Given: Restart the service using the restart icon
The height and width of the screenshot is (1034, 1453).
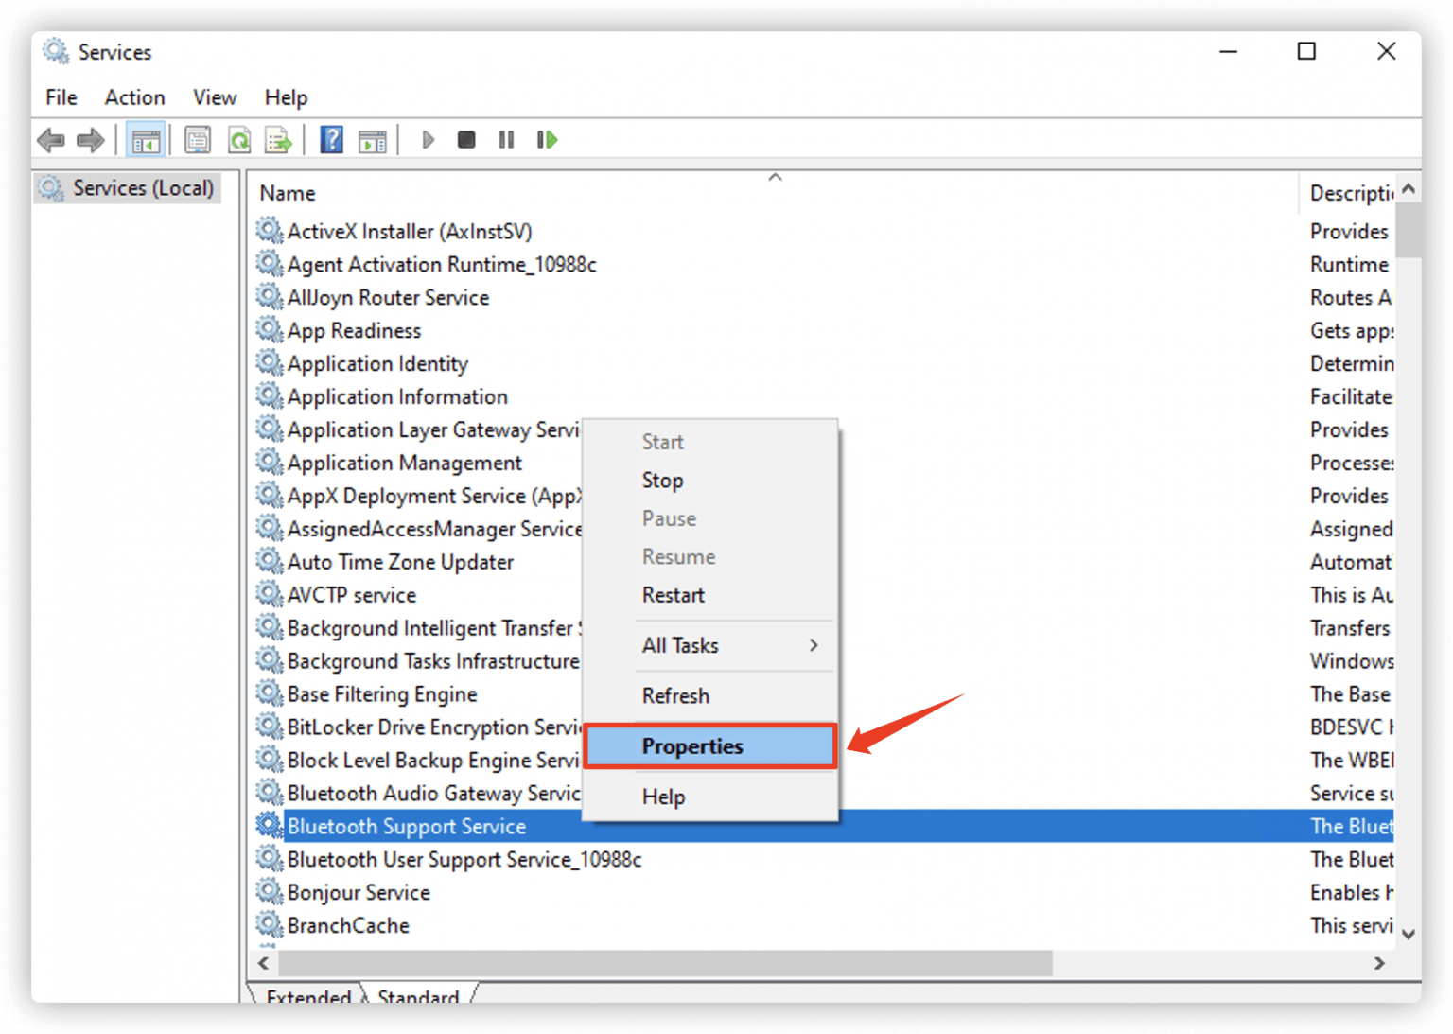Looking at the screenshot, I should 547,139.
